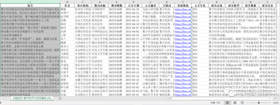Select issue cell 2023年07期
Viewport: 280px width, 105px height.
(117, 28)
